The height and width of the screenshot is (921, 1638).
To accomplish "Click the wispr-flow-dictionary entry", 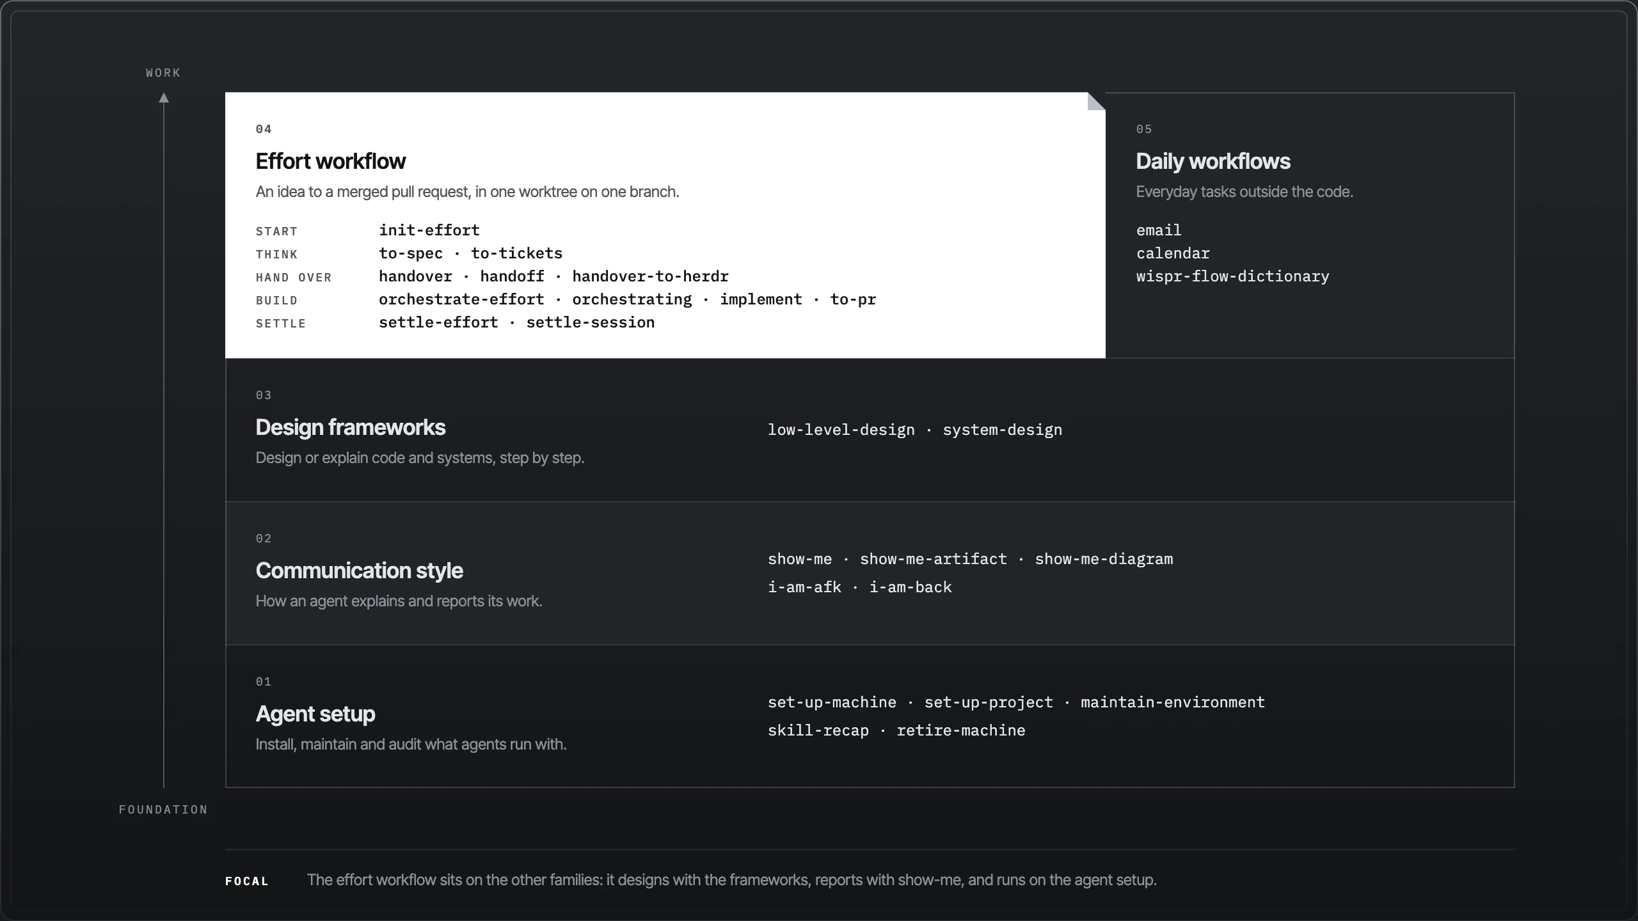I will (x=1232, y=276).
